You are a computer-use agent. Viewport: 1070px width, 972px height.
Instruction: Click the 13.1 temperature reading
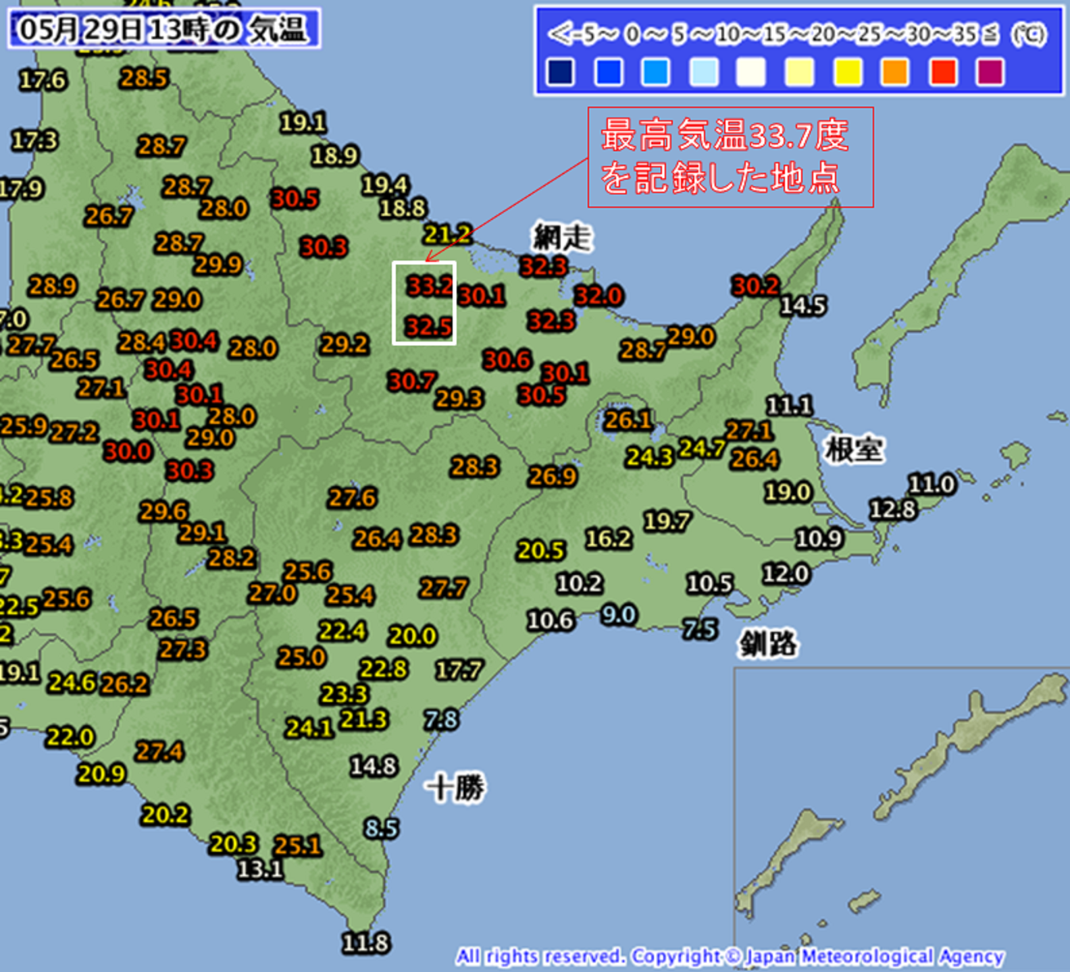point(260,869)
